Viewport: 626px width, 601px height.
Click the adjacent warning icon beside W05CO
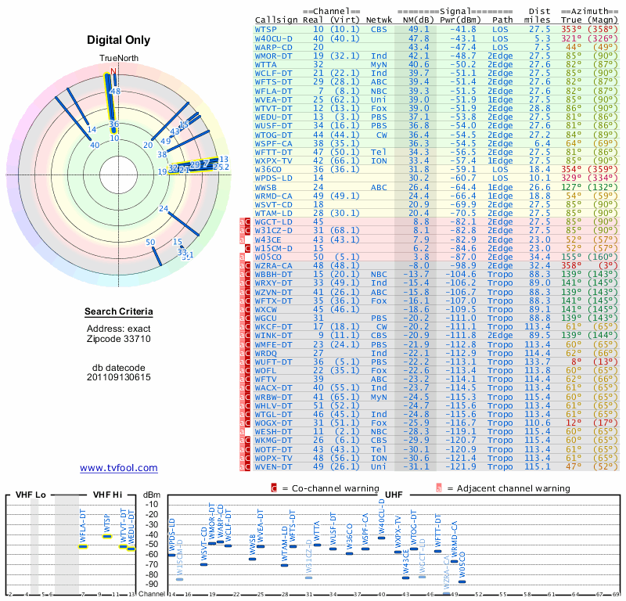[x=242, y=257]
